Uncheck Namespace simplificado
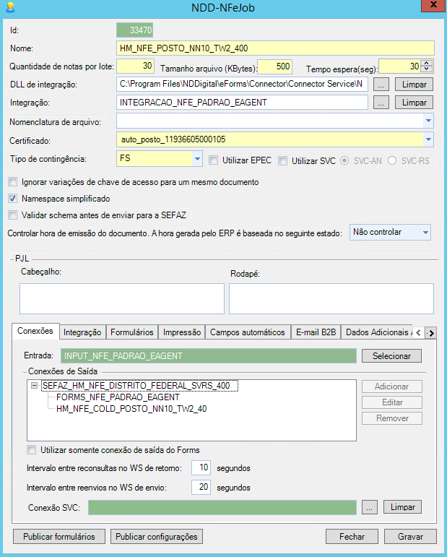The image size is (447, 557). [13, 198]
